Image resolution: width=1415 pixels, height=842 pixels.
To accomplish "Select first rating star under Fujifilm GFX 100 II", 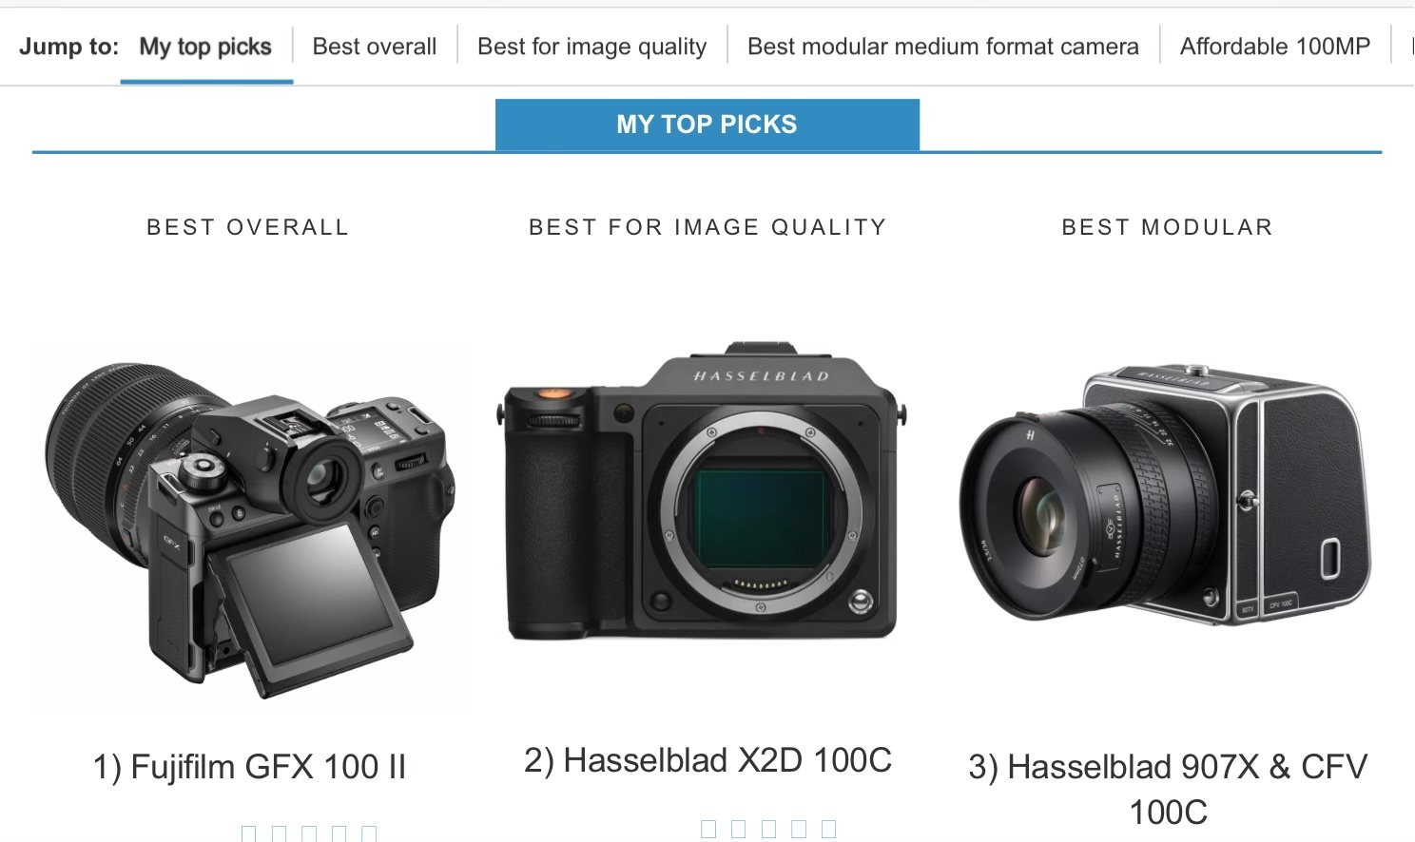I will (249, 833).
